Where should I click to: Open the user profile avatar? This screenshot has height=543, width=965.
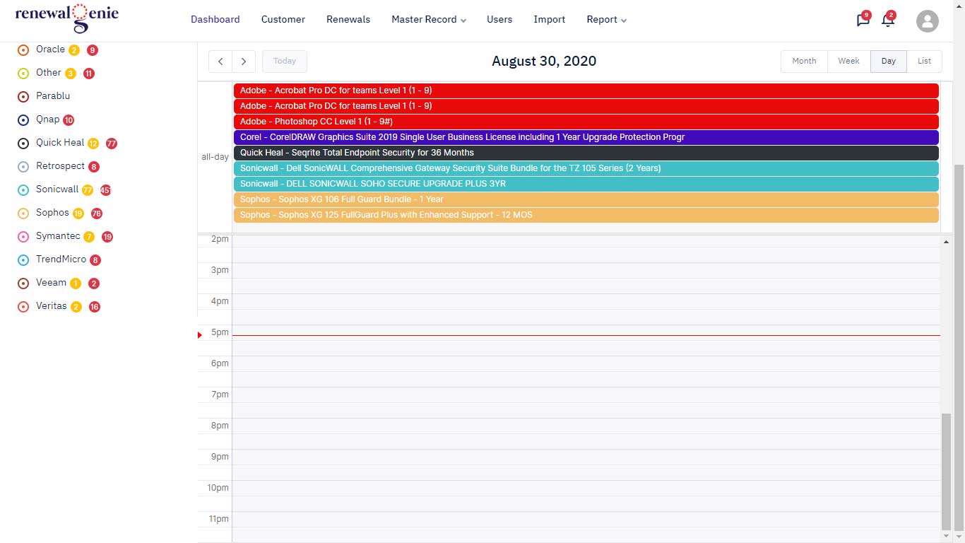click(x=928, y=21)
